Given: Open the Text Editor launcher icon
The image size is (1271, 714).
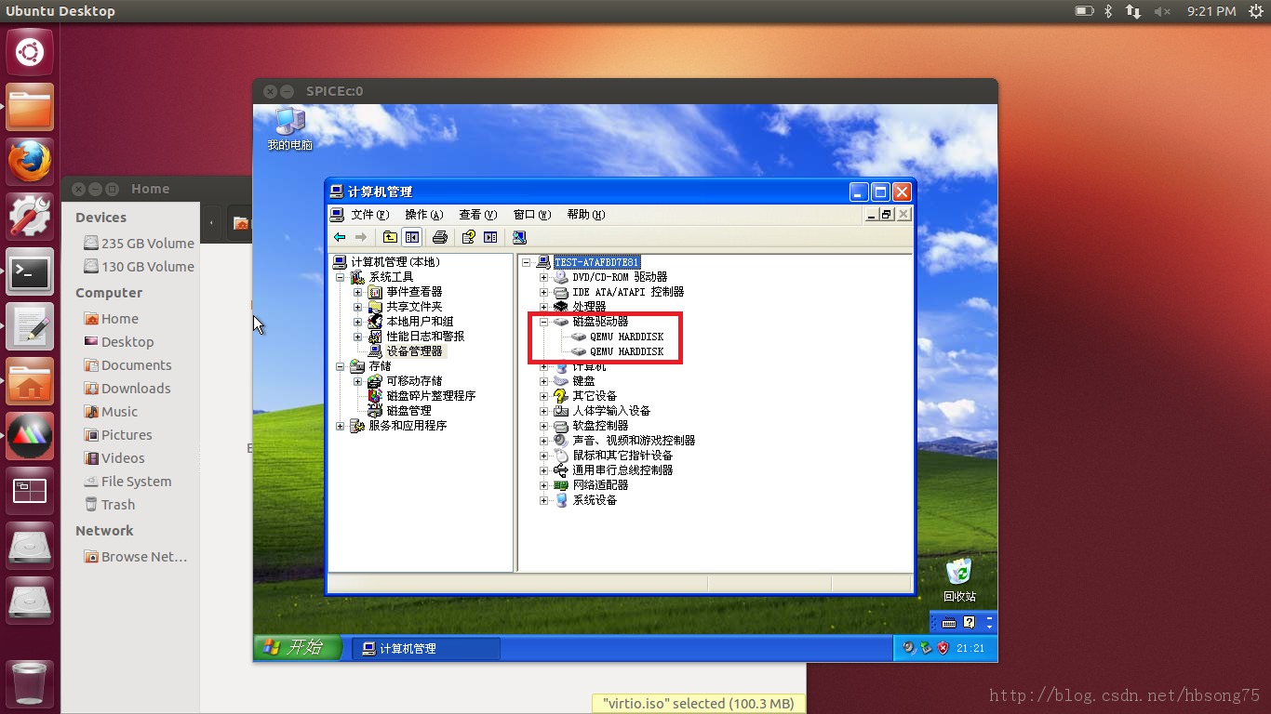Looking at the screenshot, I should (x=30, y=326).
